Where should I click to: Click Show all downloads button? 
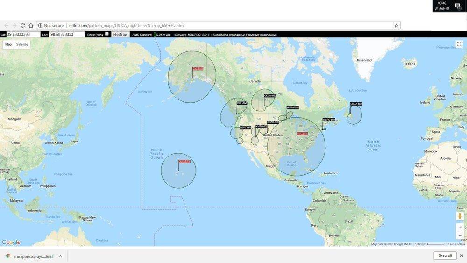point(445,256)
